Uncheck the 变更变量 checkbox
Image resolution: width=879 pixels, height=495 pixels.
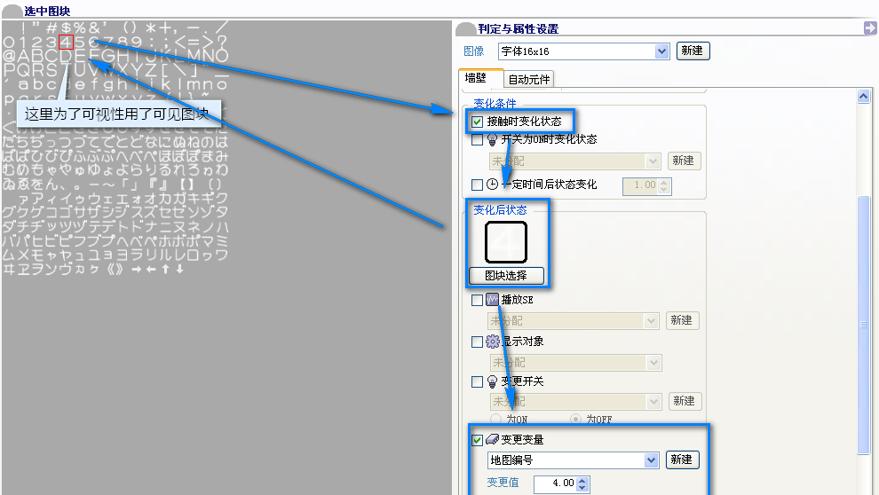click(477, 440)
